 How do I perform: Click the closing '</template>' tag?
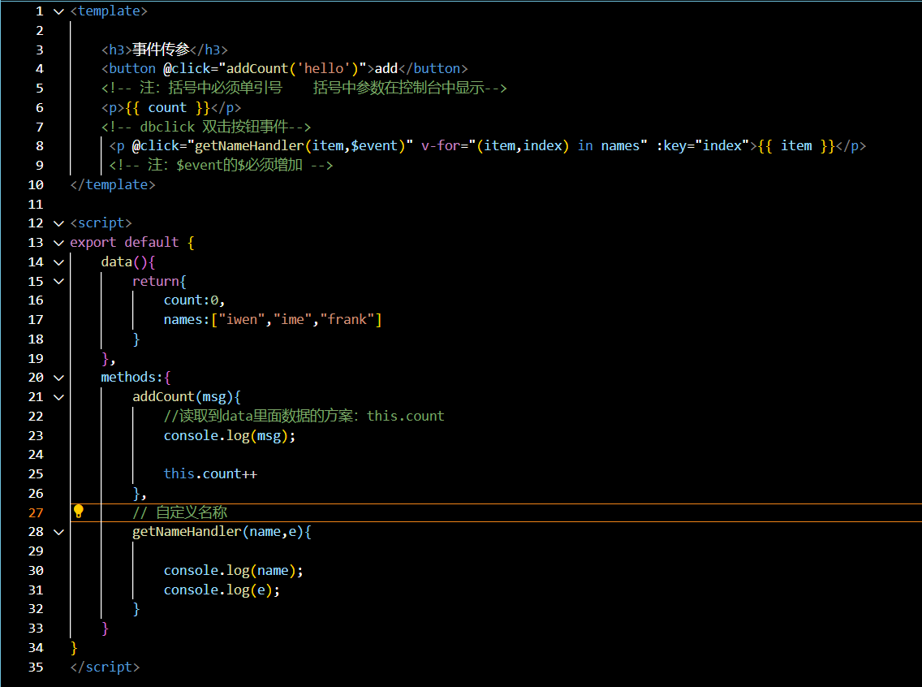pos(112,184)
